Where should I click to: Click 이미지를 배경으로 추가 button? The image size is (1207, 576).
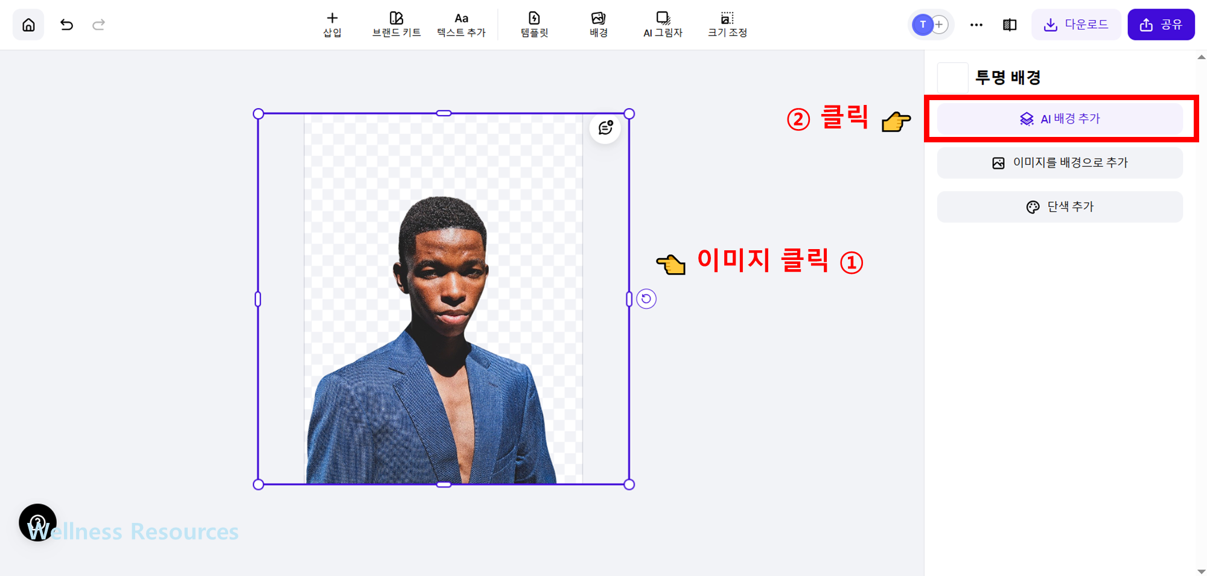1060,163
